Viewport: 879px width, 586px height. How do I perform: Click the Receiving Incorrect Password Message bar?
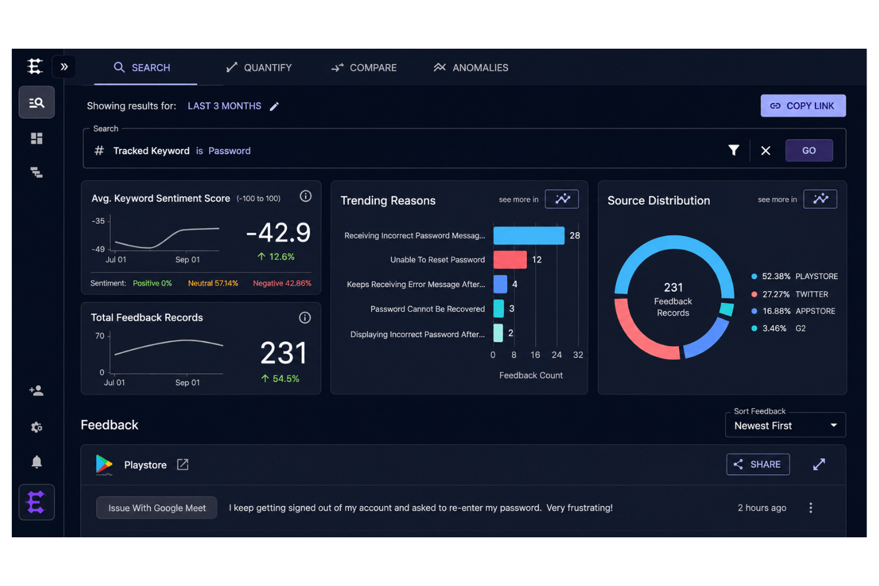click(x=529, y=236)
